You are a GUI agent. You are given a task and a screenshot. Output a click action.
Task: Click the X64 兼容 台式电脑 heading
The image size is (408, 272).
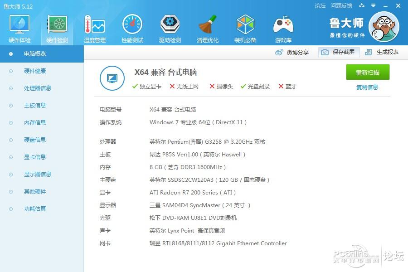(165, 72)
